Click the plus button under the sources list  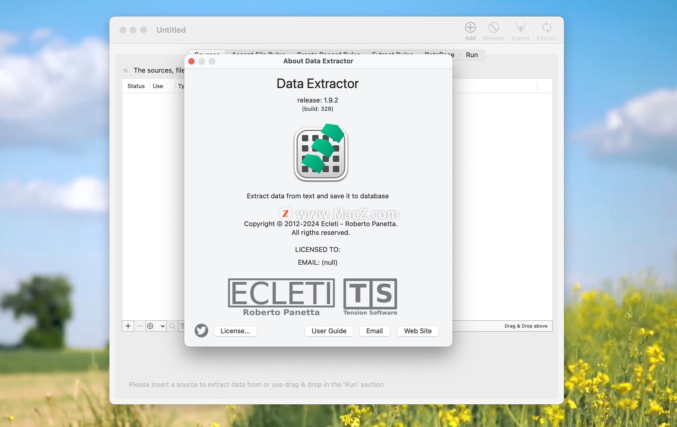pos(128,326)
